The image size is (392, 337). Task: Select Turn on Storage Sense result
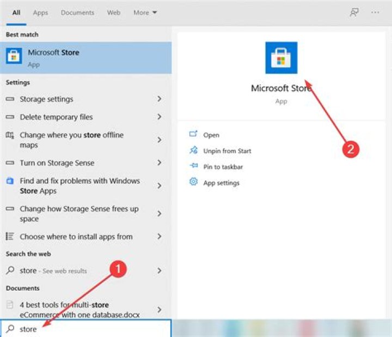point(86,163)
